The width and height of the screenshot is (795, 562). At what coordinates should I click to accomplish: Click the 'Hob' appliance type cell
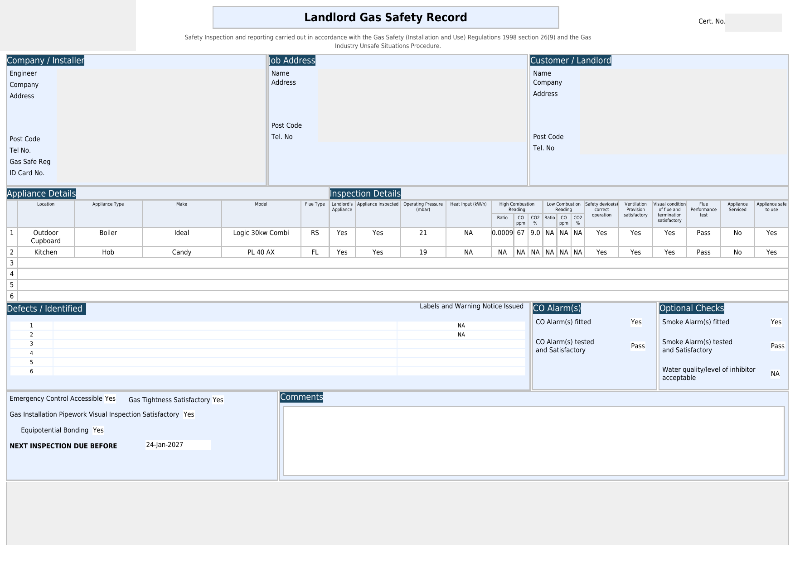click(x=108, y=252)
